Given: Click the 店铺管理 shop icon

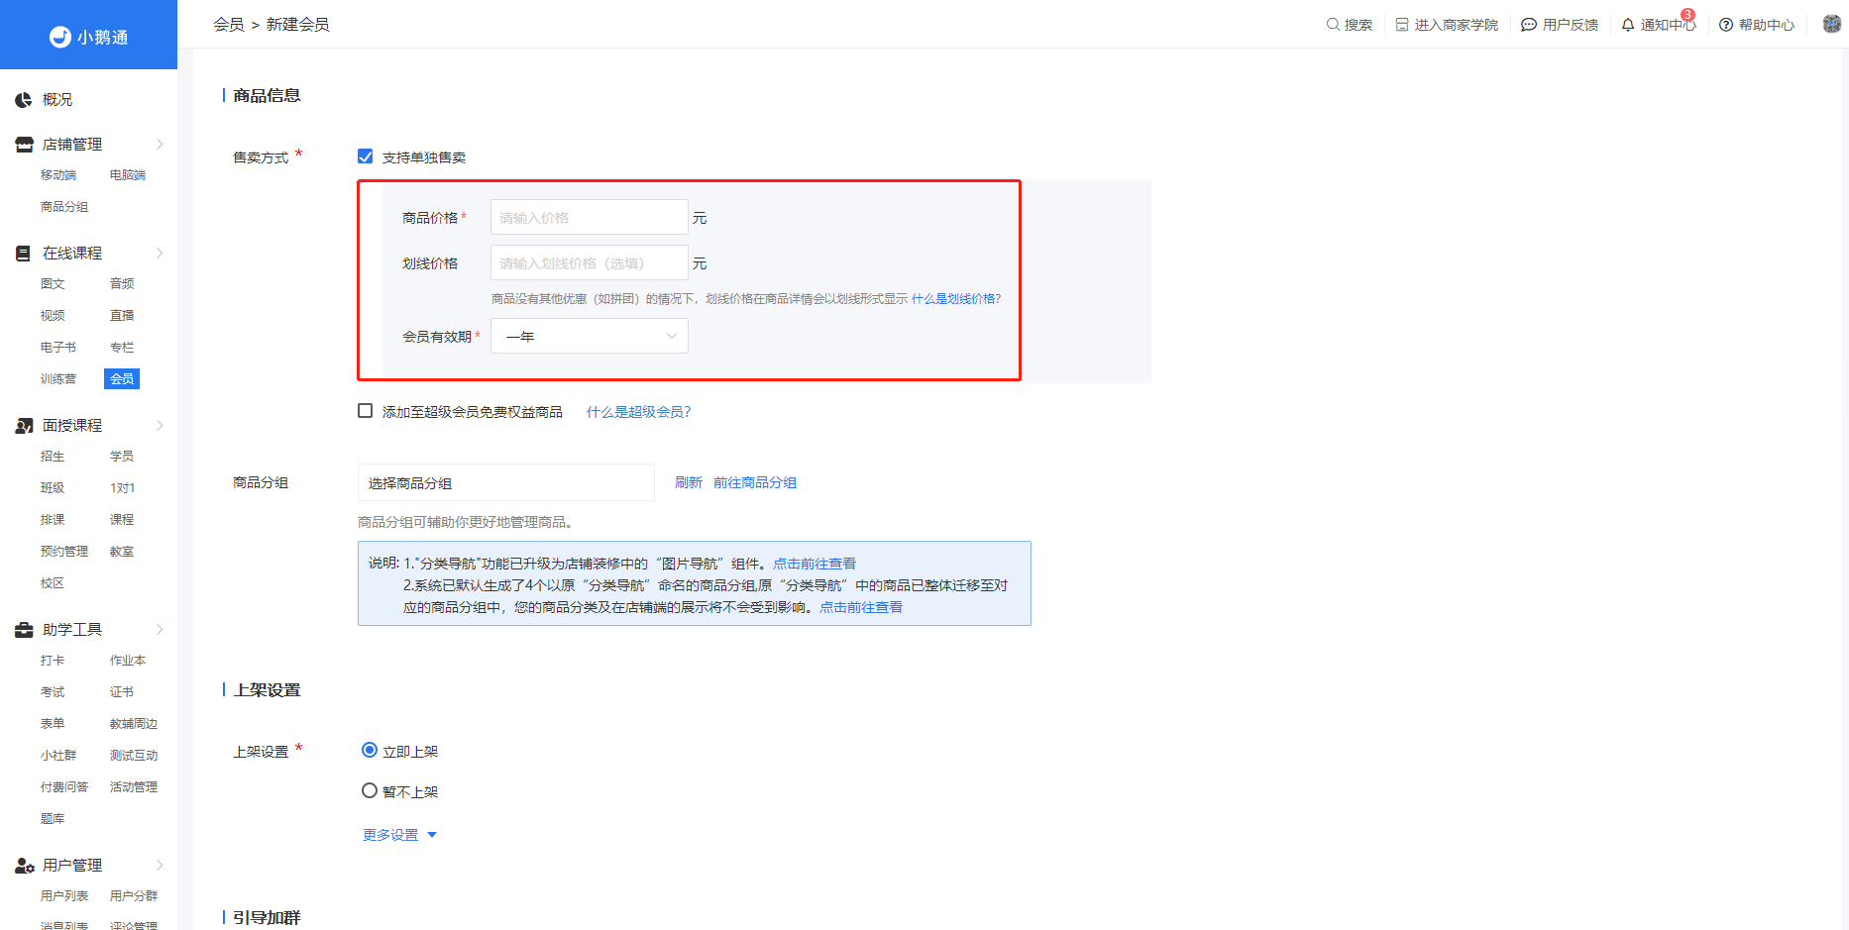Looking at the screenshot, I should (24, 145).
